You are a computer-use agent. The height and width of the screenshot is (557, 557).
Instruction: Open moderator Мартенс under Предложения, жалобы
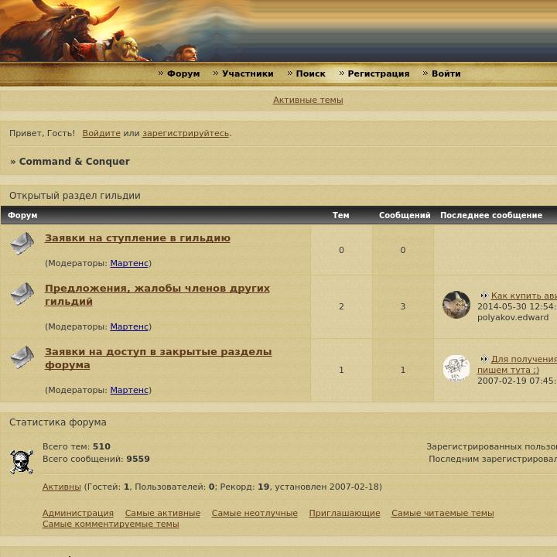pyautogui.click(x=129, y=326)
